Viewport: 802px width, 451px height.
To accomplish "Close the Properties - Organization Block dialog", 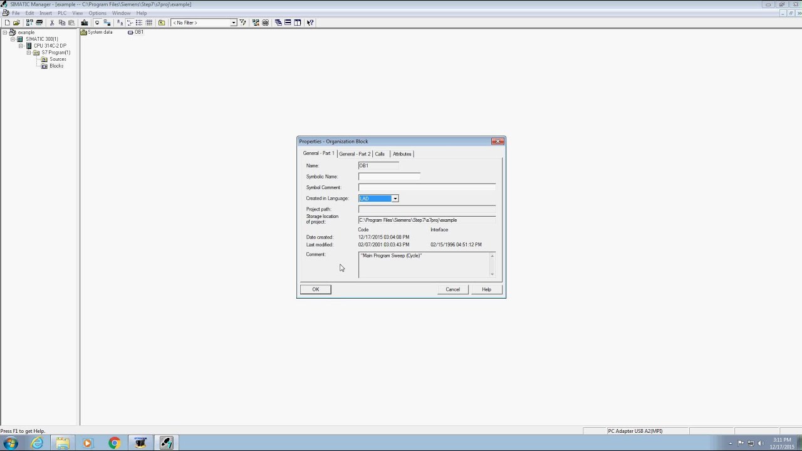I will 498,142.
